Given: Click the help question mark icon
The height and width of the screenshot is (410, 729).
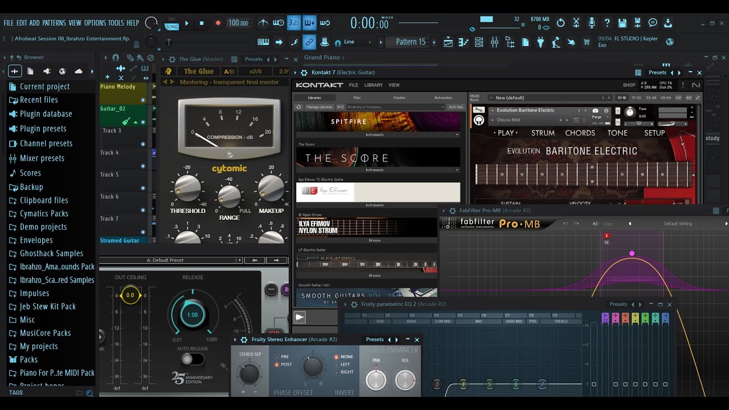Looking at the screenshot, I should [x=607, y=23].
